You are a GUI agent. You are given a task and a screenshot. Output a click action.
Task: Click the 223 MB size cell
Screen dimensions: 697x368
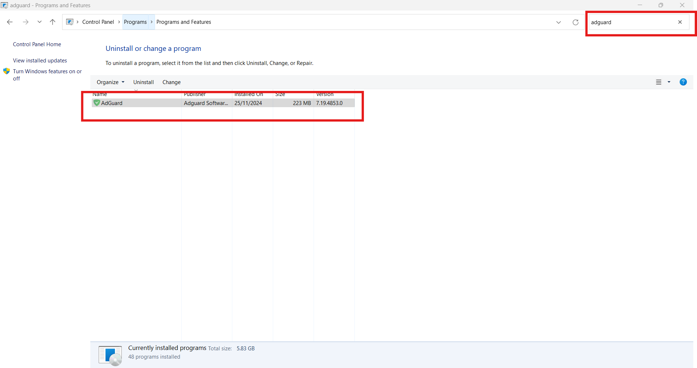[302, 103]
